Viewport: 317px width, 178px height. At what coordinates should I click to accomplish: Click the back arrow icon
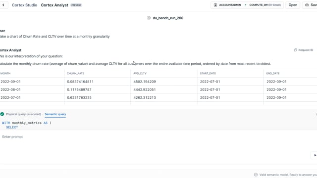click(3, 5)
